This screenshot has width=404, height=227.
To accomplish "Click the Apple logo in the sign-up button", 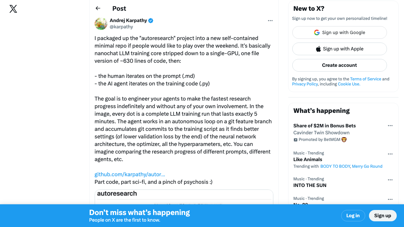I will click(319, 49).
